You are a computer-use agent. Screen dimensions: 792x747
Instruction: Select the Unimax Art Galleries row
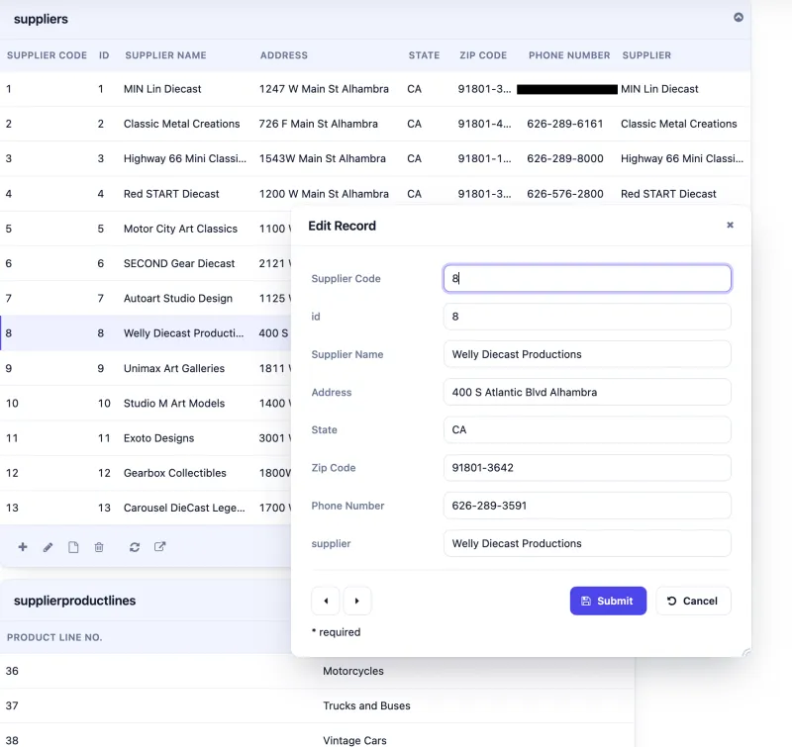point(146,368)
